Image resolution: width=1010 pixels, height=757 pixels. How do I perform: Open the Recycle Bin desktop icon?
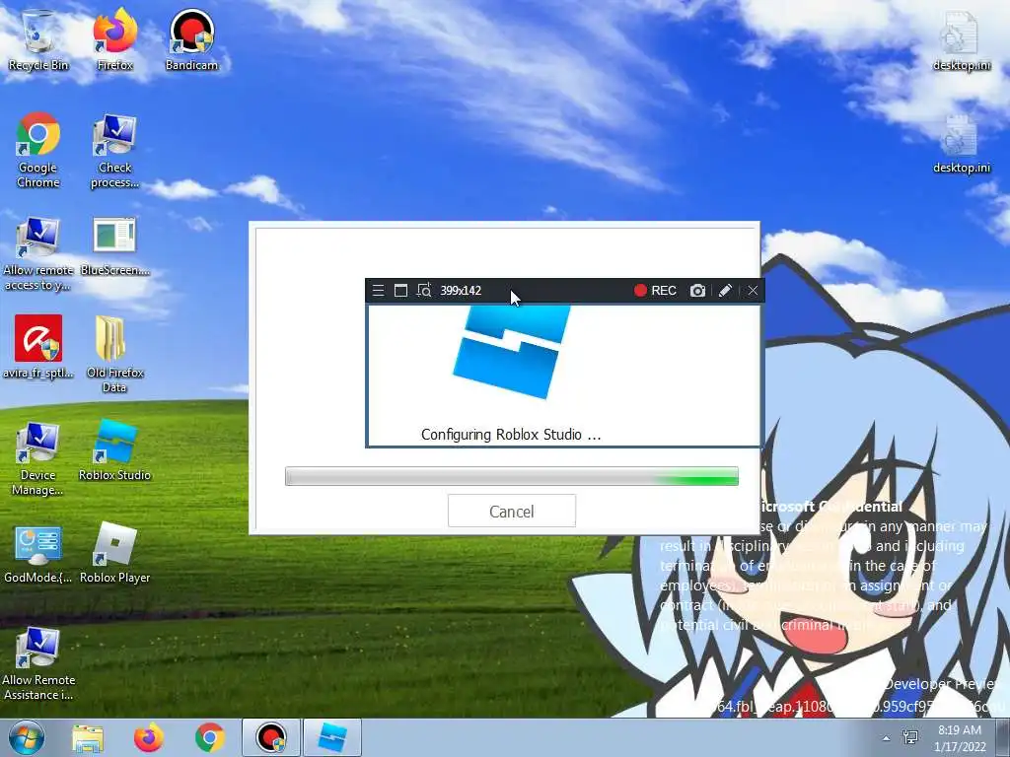[x=38, y=39]
